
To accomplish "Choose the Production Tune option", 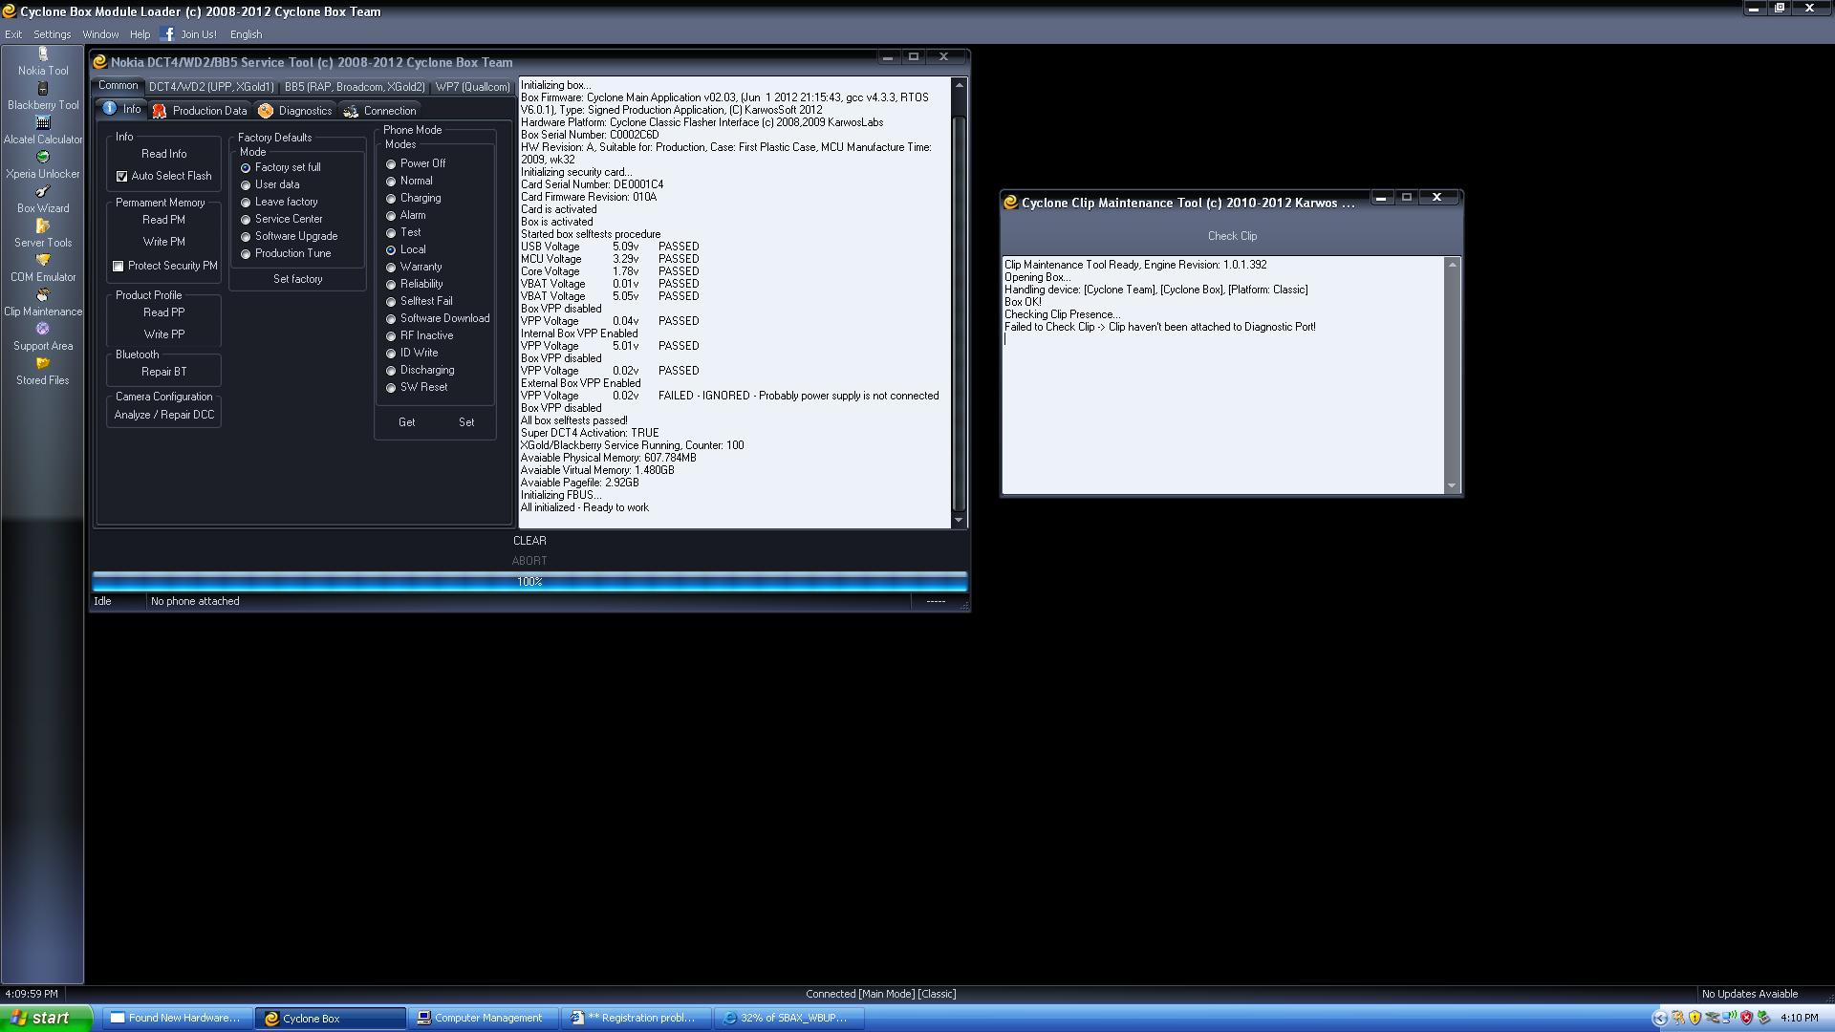I will click(x=246, y=254).
